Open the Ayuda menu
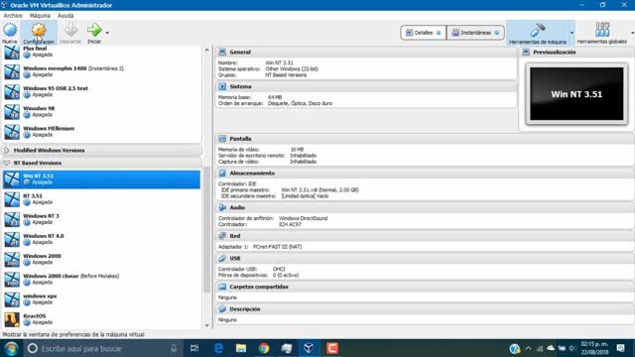The height and width of the screenshot is (357, 635). point(65,16)
